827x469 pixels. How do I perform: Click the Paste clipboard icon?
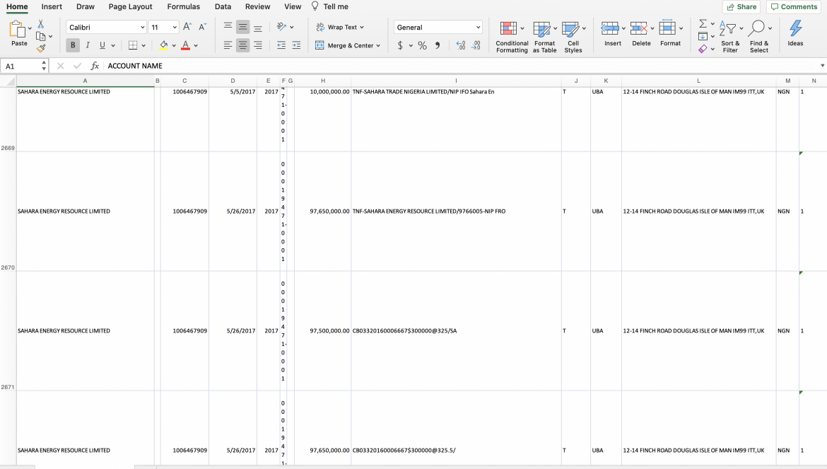pos(18,30)
